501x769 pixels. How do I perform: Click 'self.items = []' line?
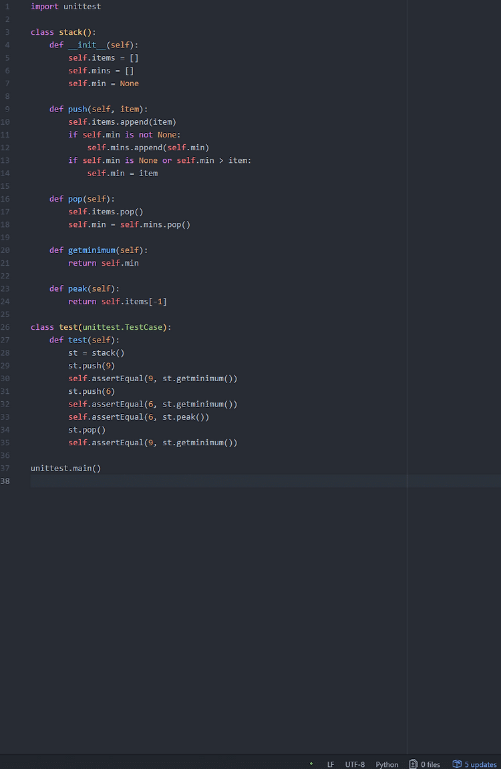pyautogui.click(x=104, y=58)
